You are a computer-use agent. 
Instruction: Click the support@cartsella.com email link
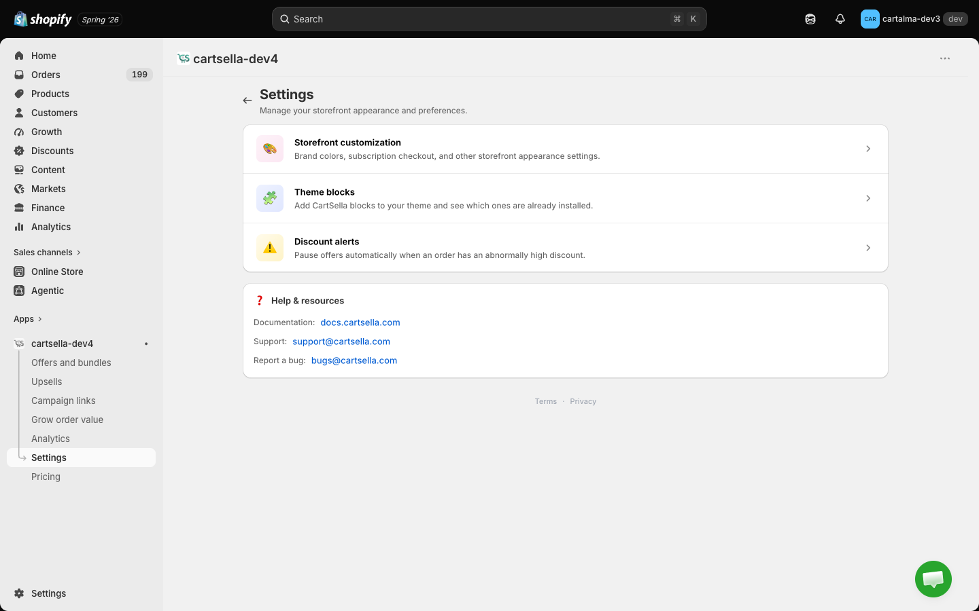point(341,341)
